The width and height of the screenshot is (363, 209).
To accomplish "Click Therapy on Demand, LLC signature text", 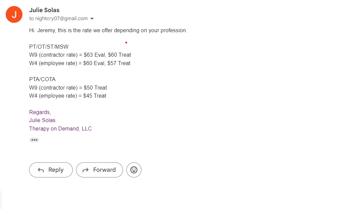I will tap(60, 128).
